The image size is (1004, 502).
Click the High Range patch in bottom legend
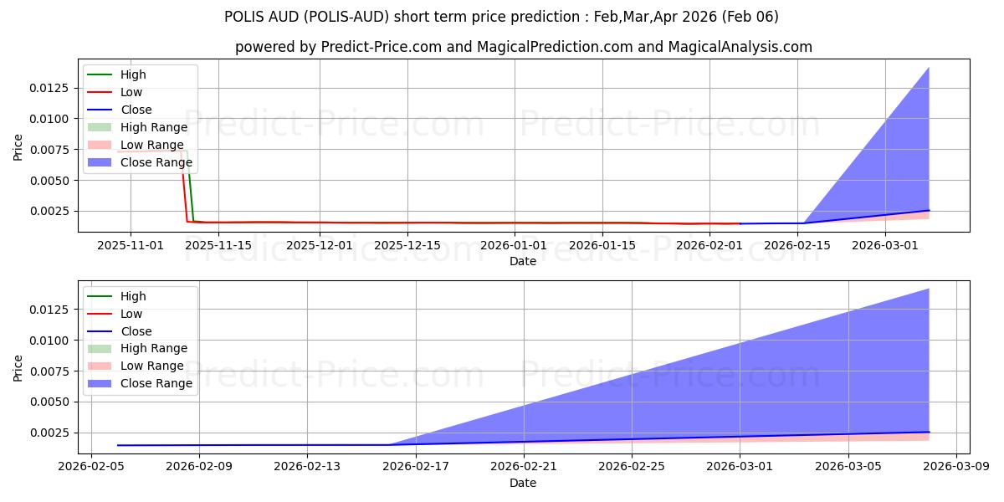(100, 348)
